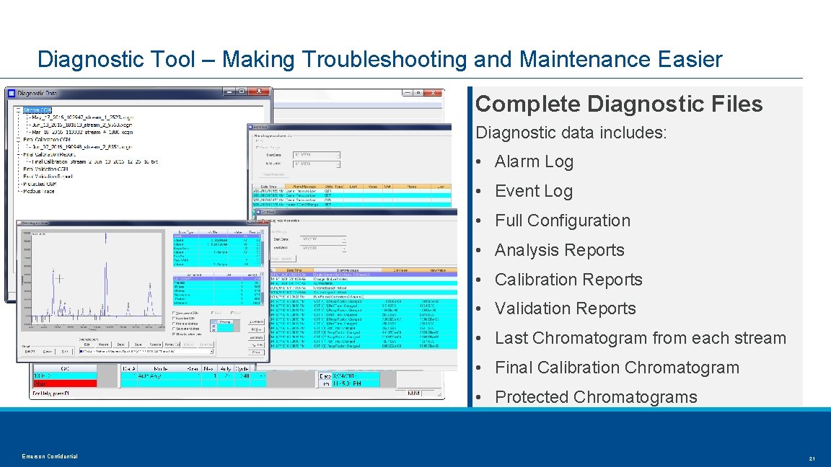Image resolution: width=831 pixels, height=467 pixels.
Task: Click 'For Help, press F1' status text
Action: coord(51,393)
